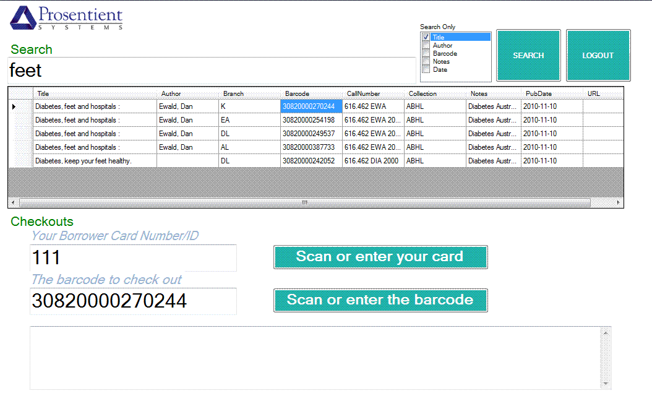Sort results by the Collection column header
This screenshot has width=652, height=414.
point(435,93)
